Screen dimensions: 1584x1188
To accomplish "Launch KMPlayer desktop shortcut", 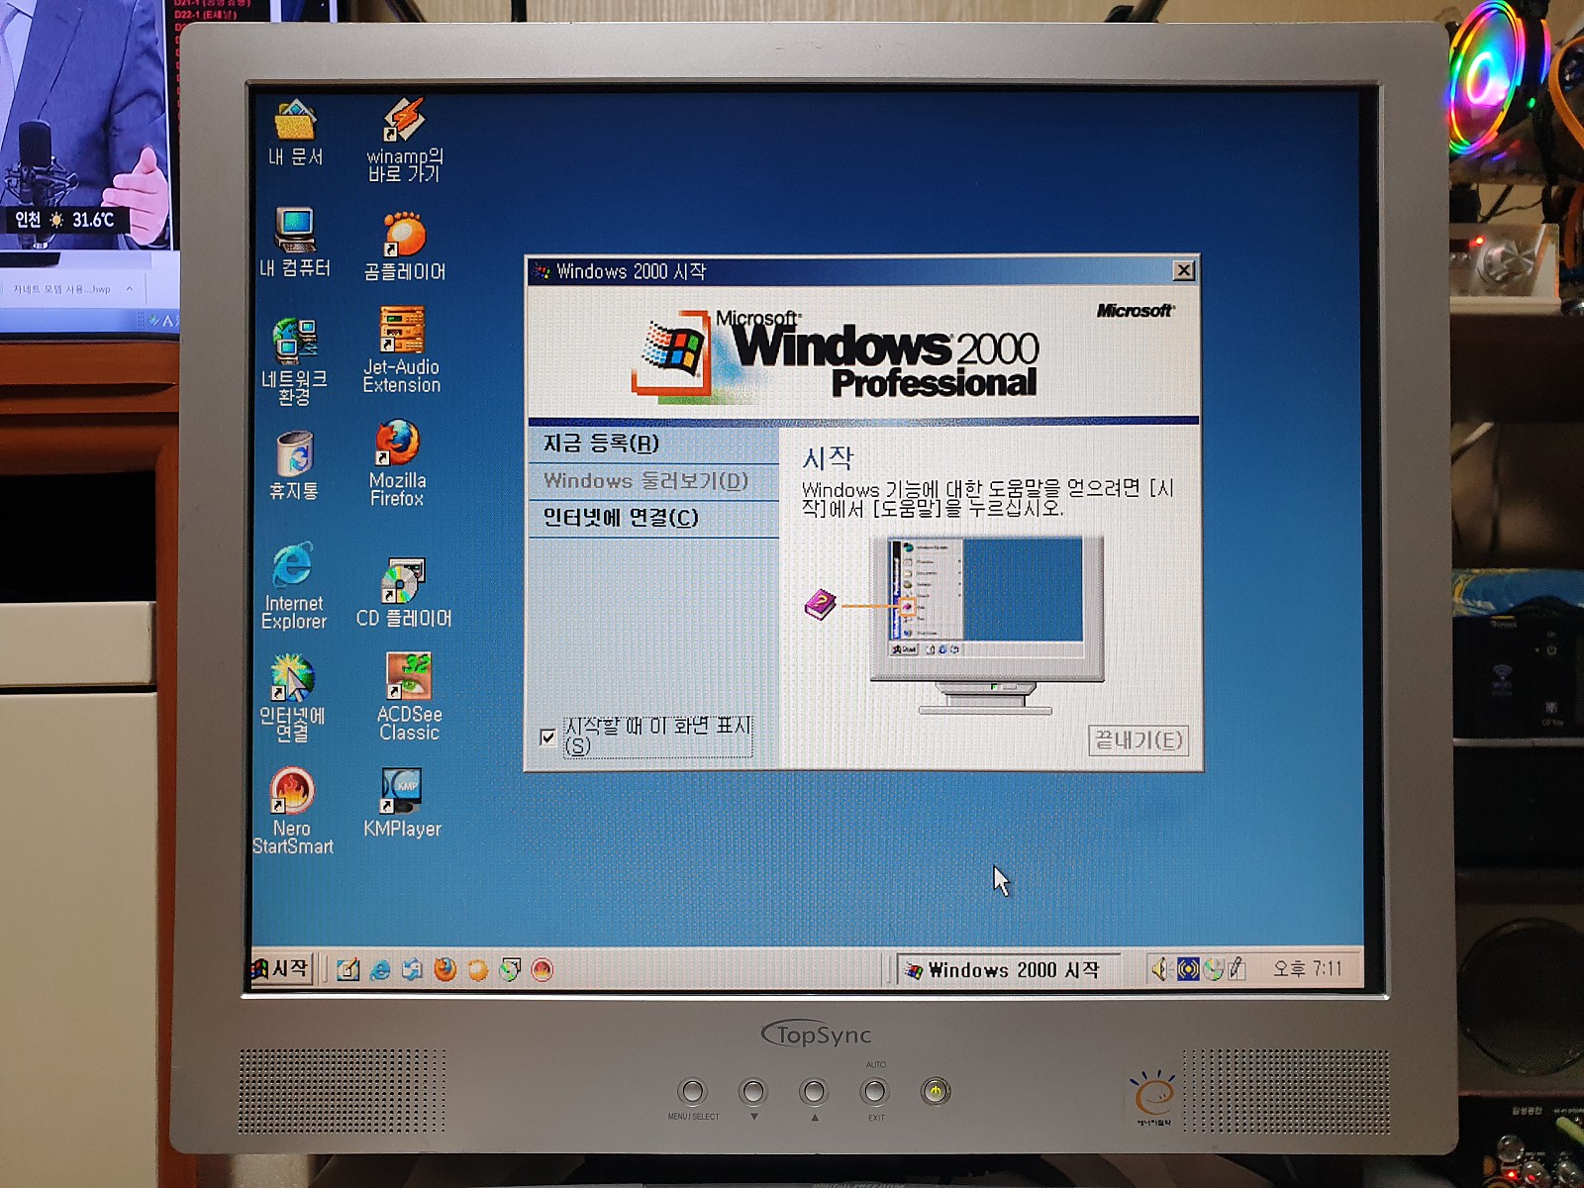I will coord(402,803).
